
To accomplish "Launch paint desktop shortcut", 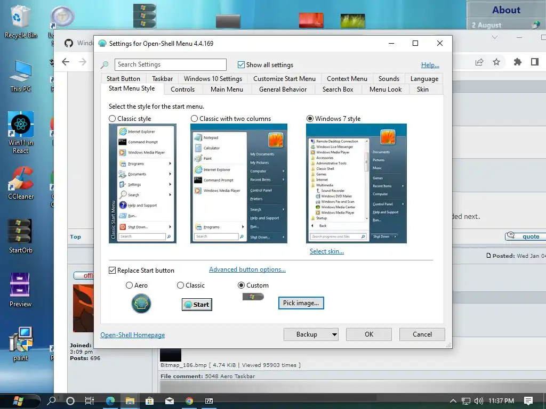I will click(x=20, y=344).
